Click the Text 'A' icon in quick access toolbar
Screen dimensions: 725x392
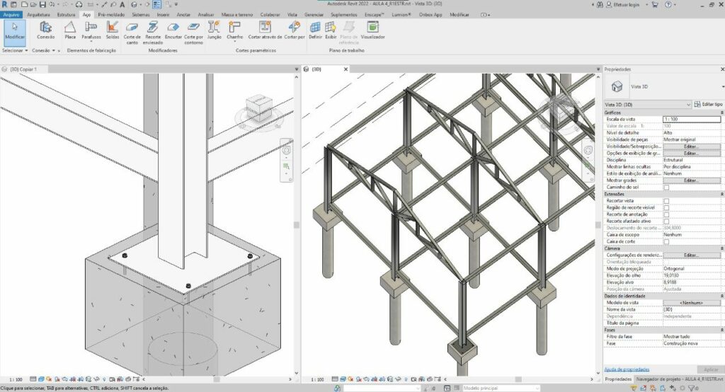coord(122,4)
